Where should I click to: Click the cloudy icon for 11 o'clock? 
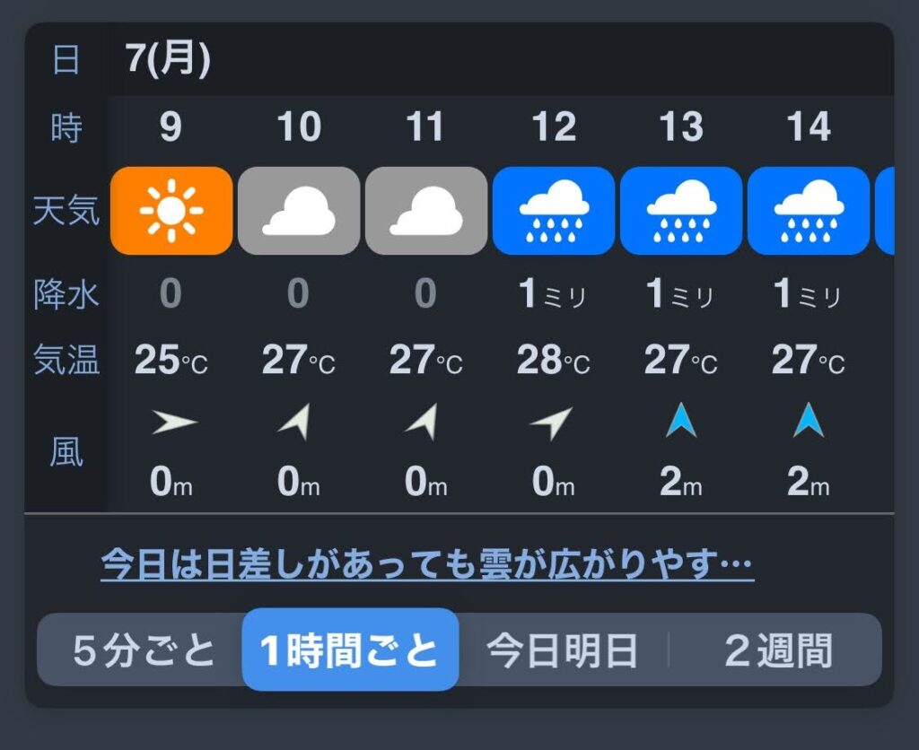(426, 211)
